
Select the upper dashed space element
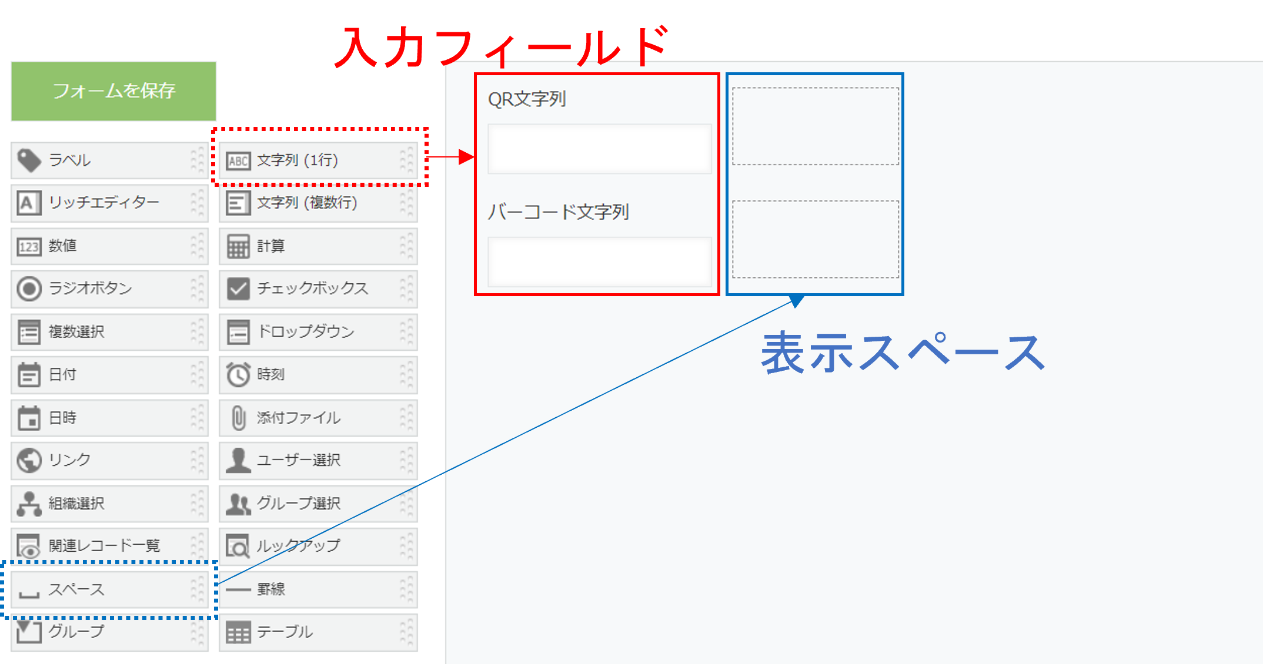tap(815, 126)
